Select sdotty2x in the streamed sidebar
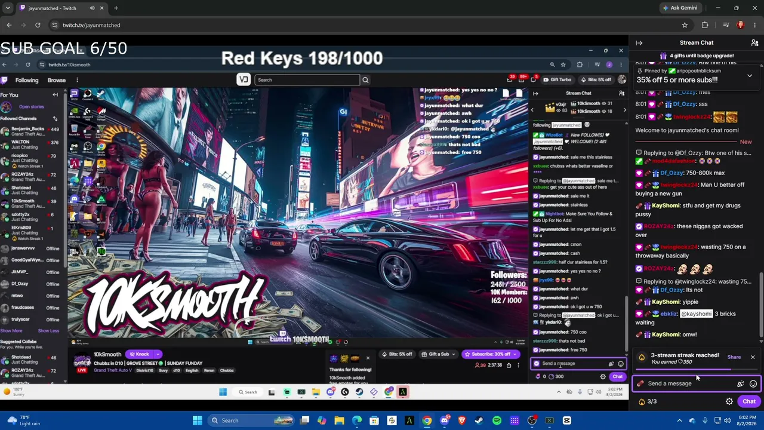Screen dimensions: 764x430 pos(30,217)
